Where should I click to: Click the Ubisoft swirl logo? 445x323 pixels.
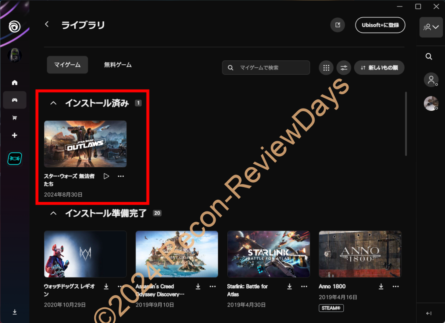(x=14, y=27)
